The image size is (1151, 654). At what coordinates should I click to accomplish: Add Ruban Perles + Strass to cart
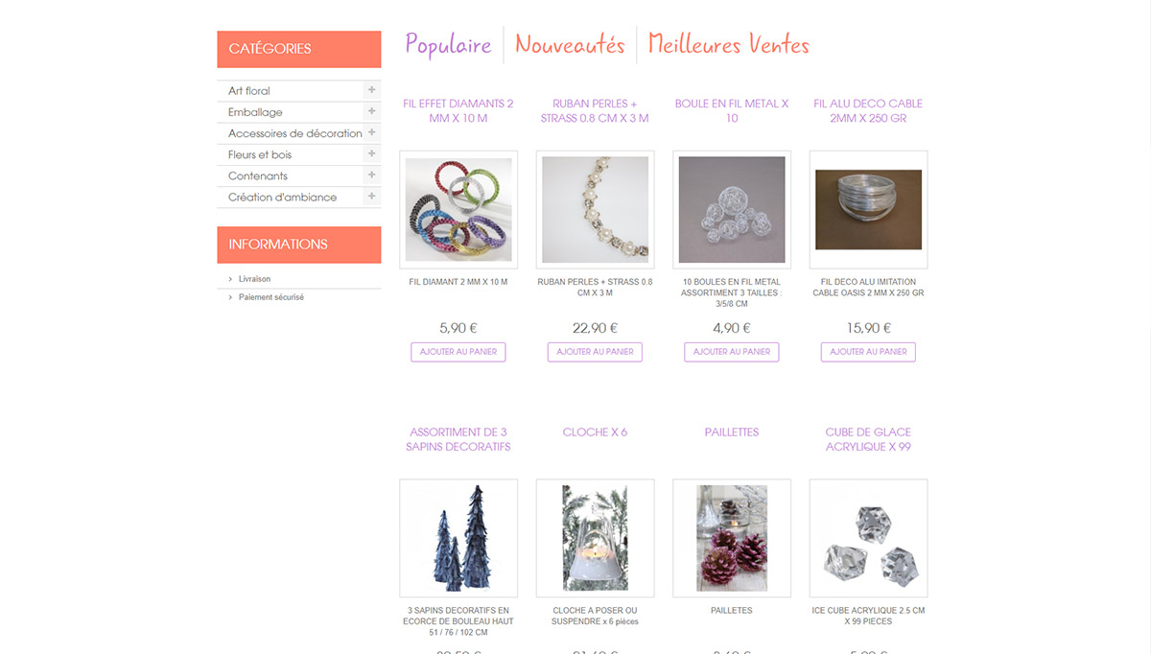595,352
